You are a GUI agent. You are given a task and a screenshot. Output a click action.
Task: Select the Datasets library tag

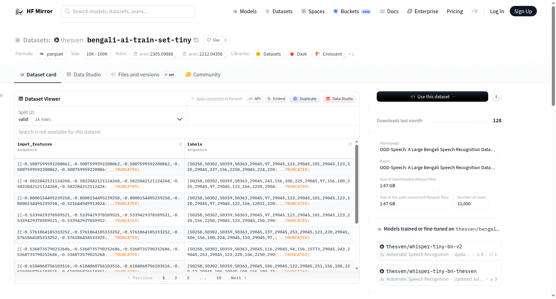coord(268,54)
